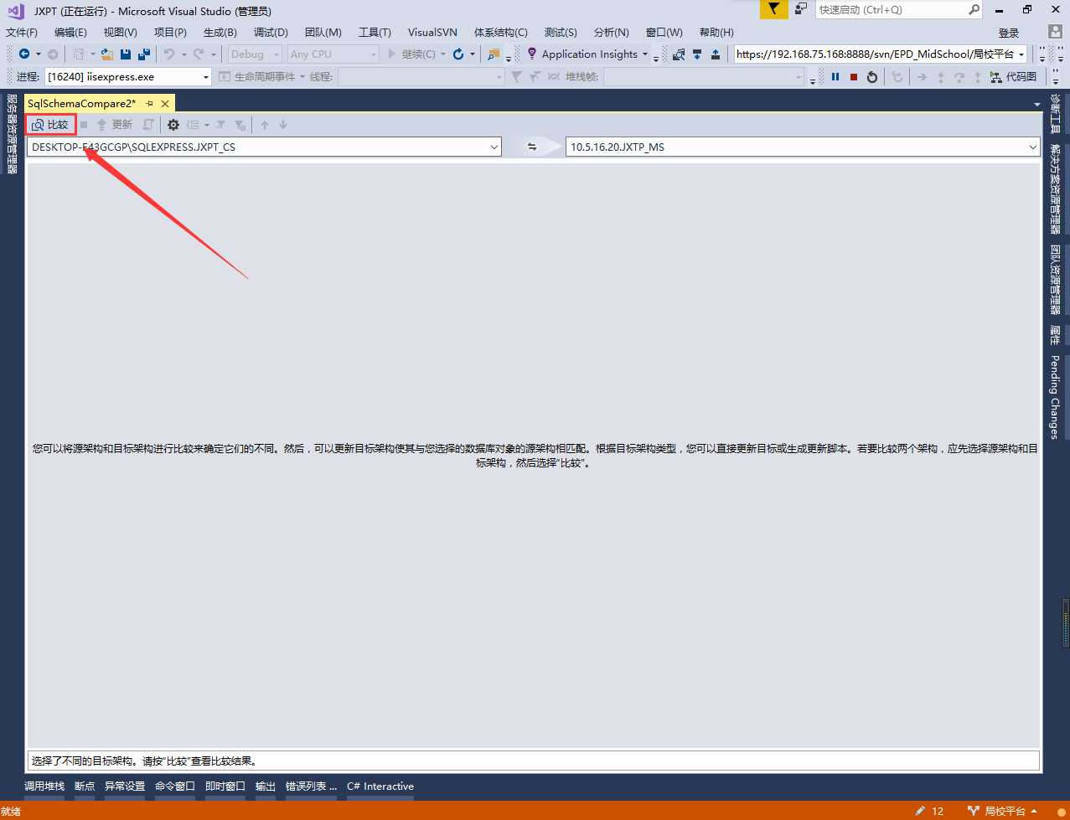Viewport: 1070px width, 820px height.
Task: Open the 解决方案资源管理器 side tab
Action: (1055, 189)
